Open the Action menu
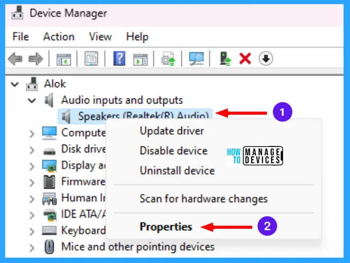350x263 pixels. (59, 36)
